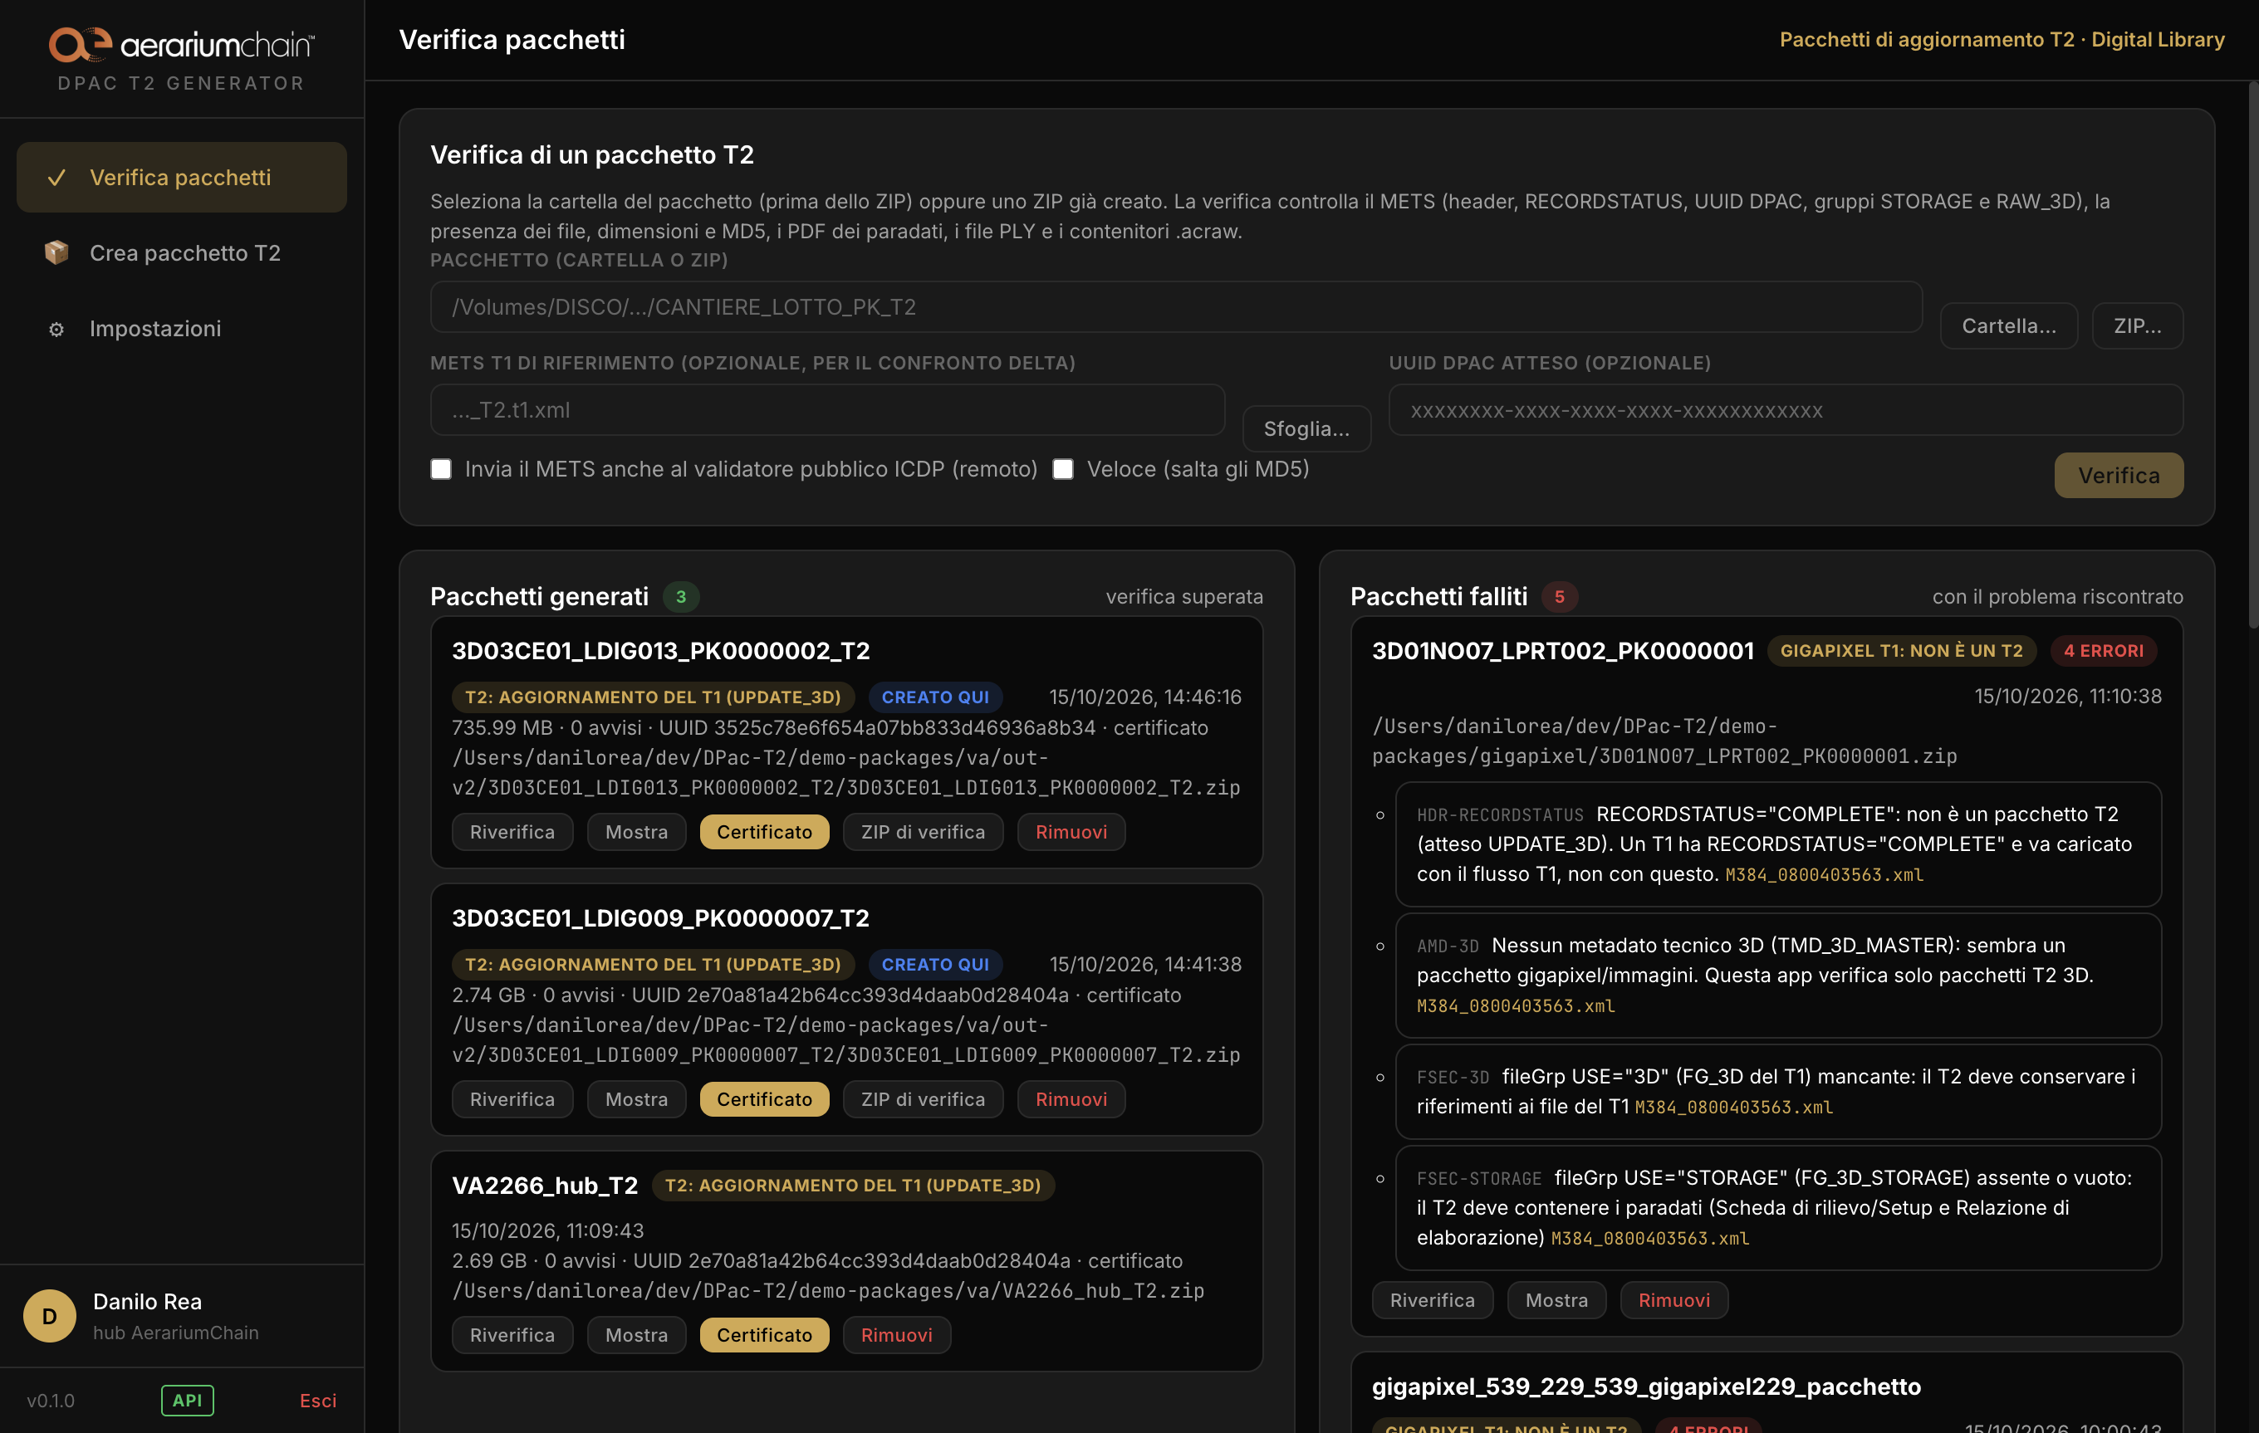The image size is (2259, 1433).
Task: Click the 4 ERRORI badge on LPRT002_PK0000001
Action: tap(2105, 651)
